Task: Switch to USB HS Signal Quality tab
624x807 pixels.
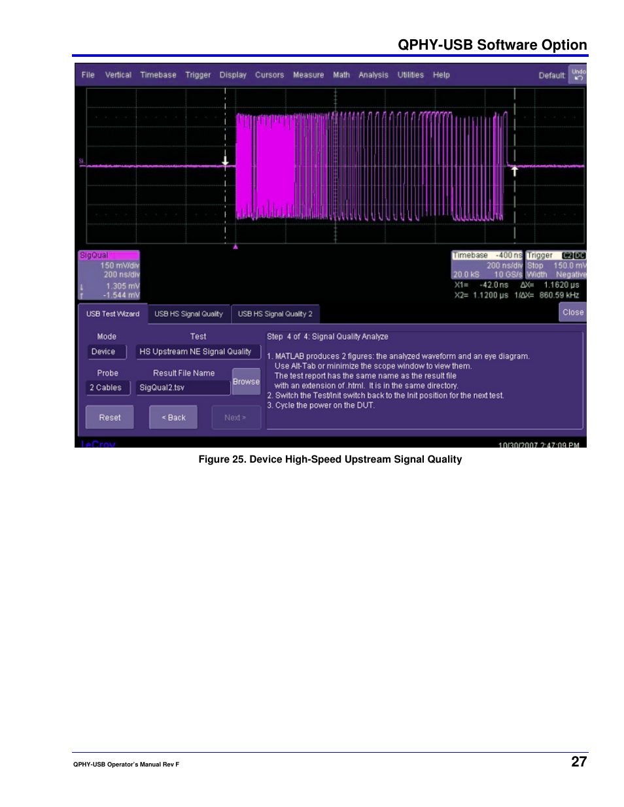Action: point(189,314)
